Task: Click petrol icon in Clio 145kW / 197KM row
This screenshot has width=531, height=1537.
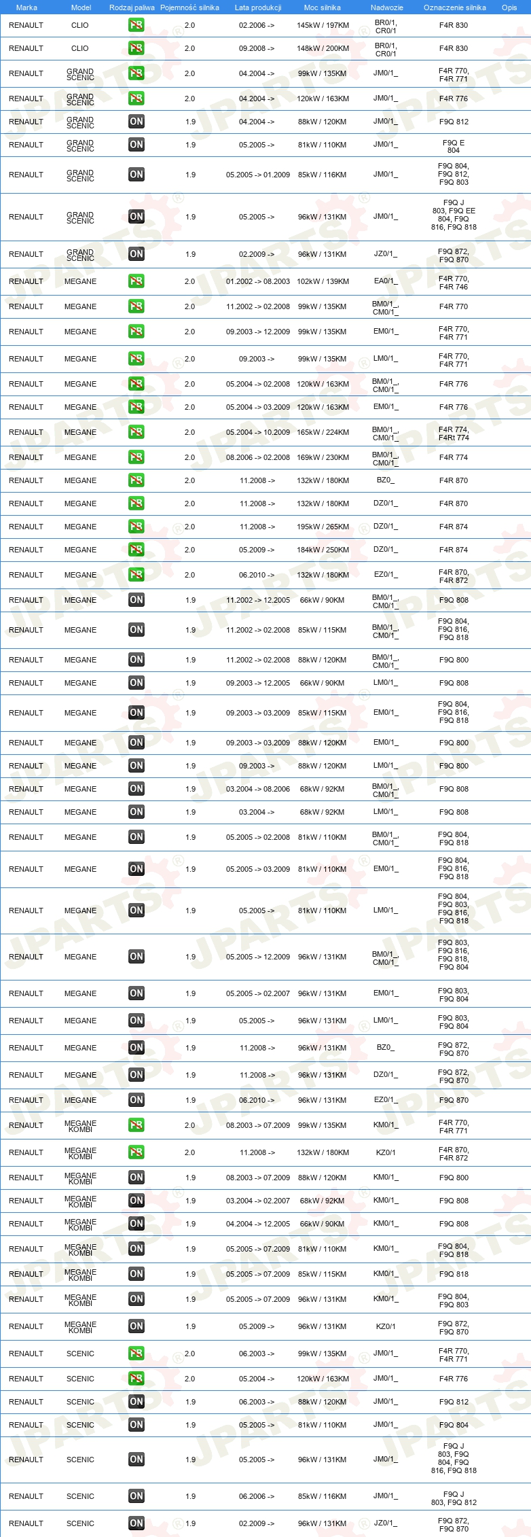Action: click(136, 25)
